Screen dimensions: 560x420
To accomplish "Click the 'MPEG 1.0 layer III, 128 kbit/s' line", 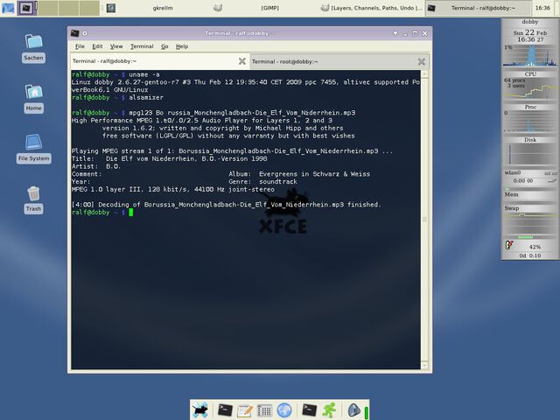I will [173, 189].
